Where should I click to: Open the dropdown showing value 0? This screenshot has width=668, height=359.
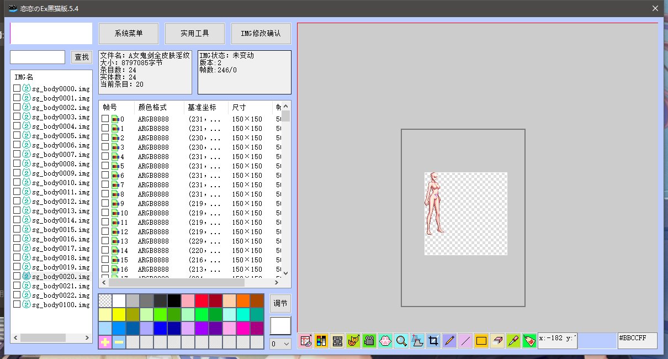pyautogui.click(x=280, y=344)
